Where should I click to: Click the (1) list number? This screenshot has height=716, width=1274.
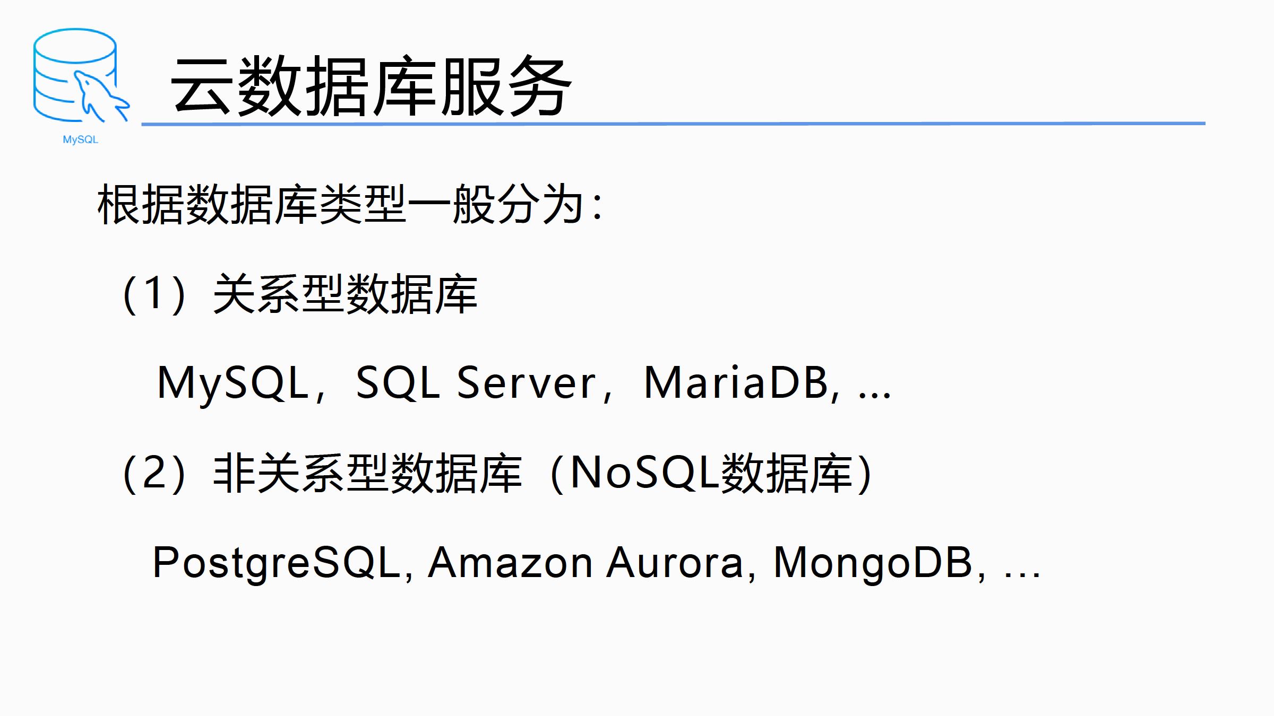154,294
